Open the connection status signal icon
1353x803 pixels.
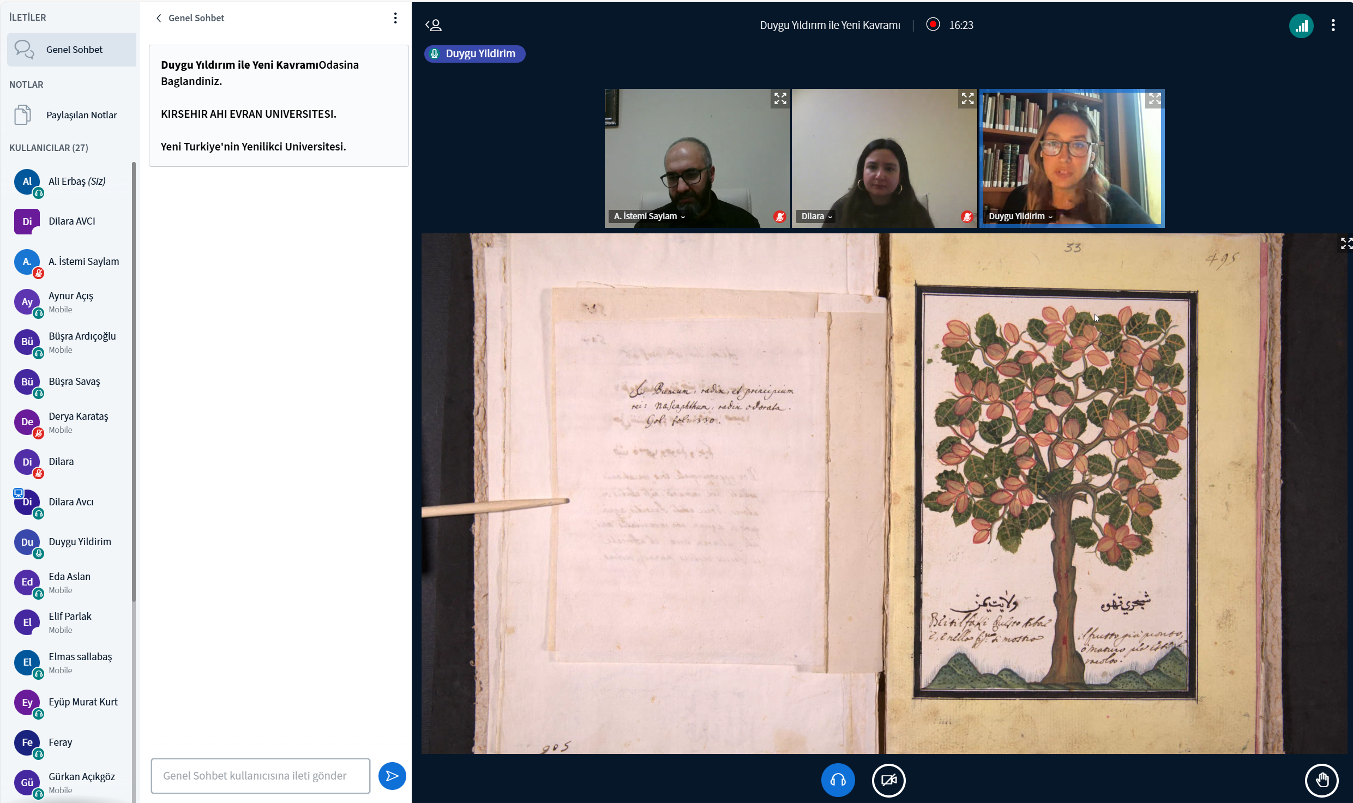click(x=1301, y=26)
